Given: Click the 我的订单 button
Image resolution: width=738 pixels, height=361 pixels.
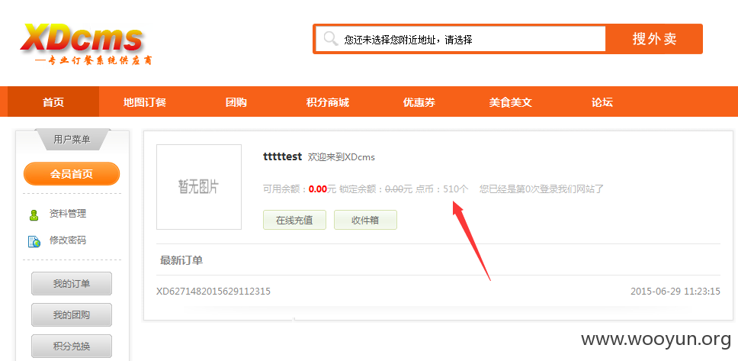Looking at the screenshot, I should point(72,284).
